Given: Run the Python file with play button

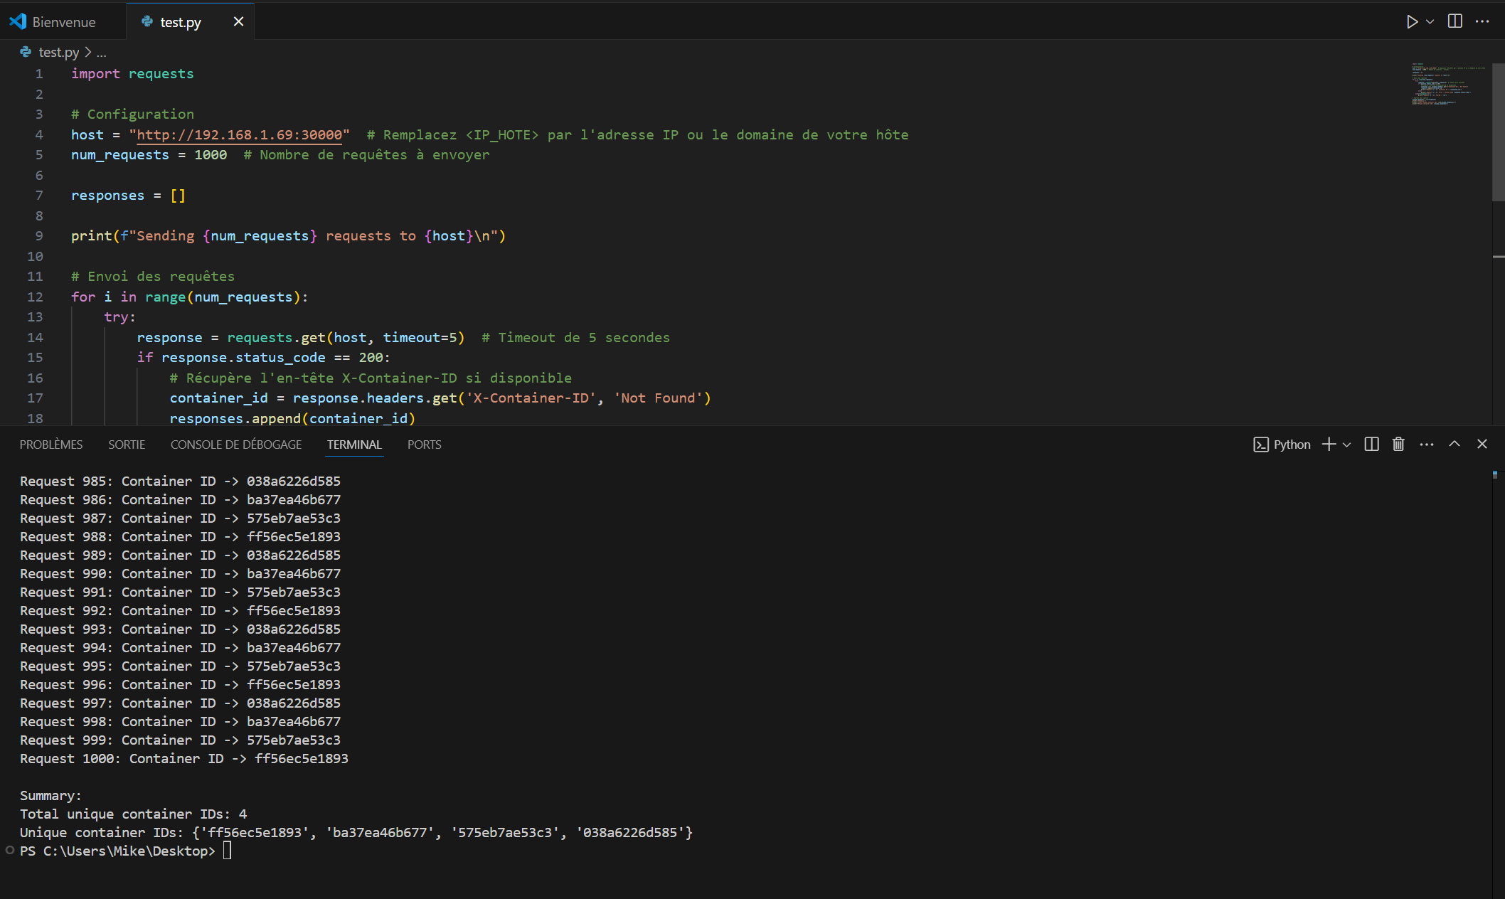Looking at the screenshot, I should 1412,22.
